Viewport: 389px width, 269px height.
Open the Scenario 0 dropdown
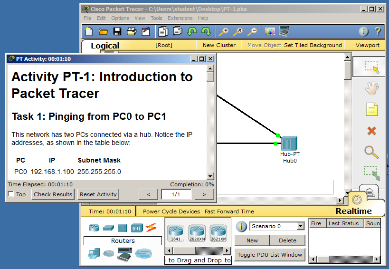tap(301, 226)
